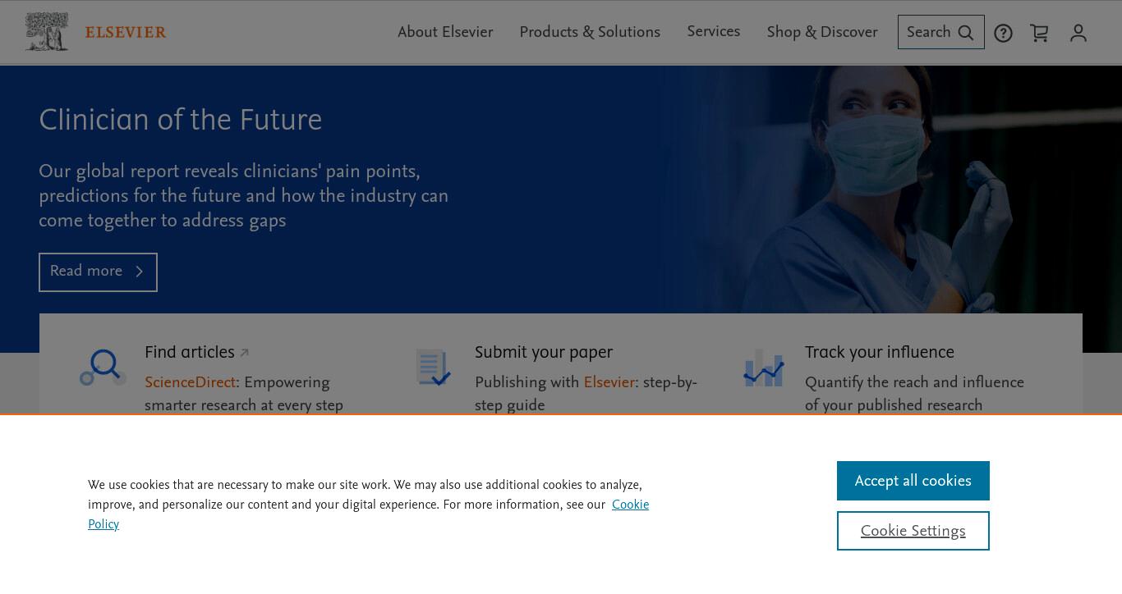Open the Track your influence heading link
The height and width of the screenshot is (594, 1122).
(880, 352)
